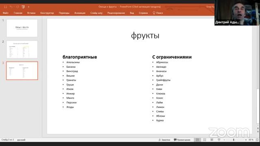This screenshot has width=260, height=146.
Task: Switch to Slide Sorter view icon
Action: click(205, 140)
